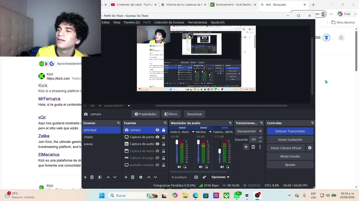Screen dimensions: 359x201
Task: Hide the camara source with eye icon
Action: coord(157,130)
